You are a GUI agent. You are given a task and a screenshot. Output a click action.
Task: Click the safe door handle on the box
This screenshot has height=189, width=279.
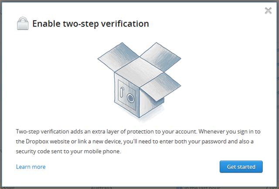[x=122, y=92]
